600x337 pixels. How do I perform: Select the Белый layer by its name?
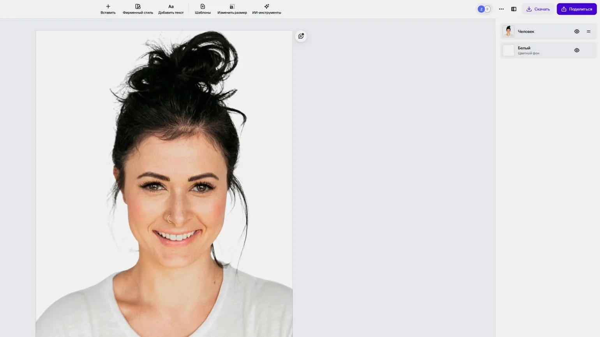[x=524, y=48]
